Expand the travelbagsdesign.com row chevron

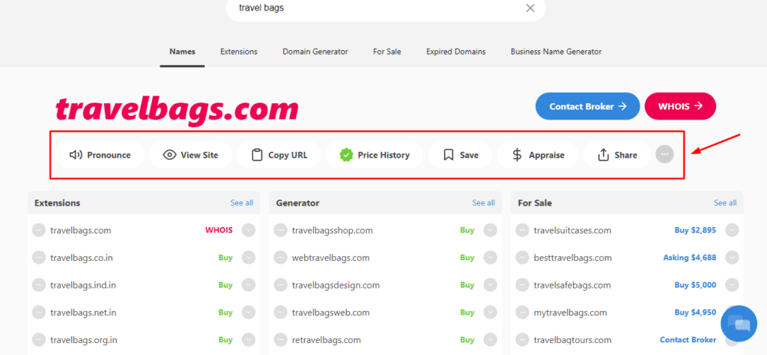(490, 285)
